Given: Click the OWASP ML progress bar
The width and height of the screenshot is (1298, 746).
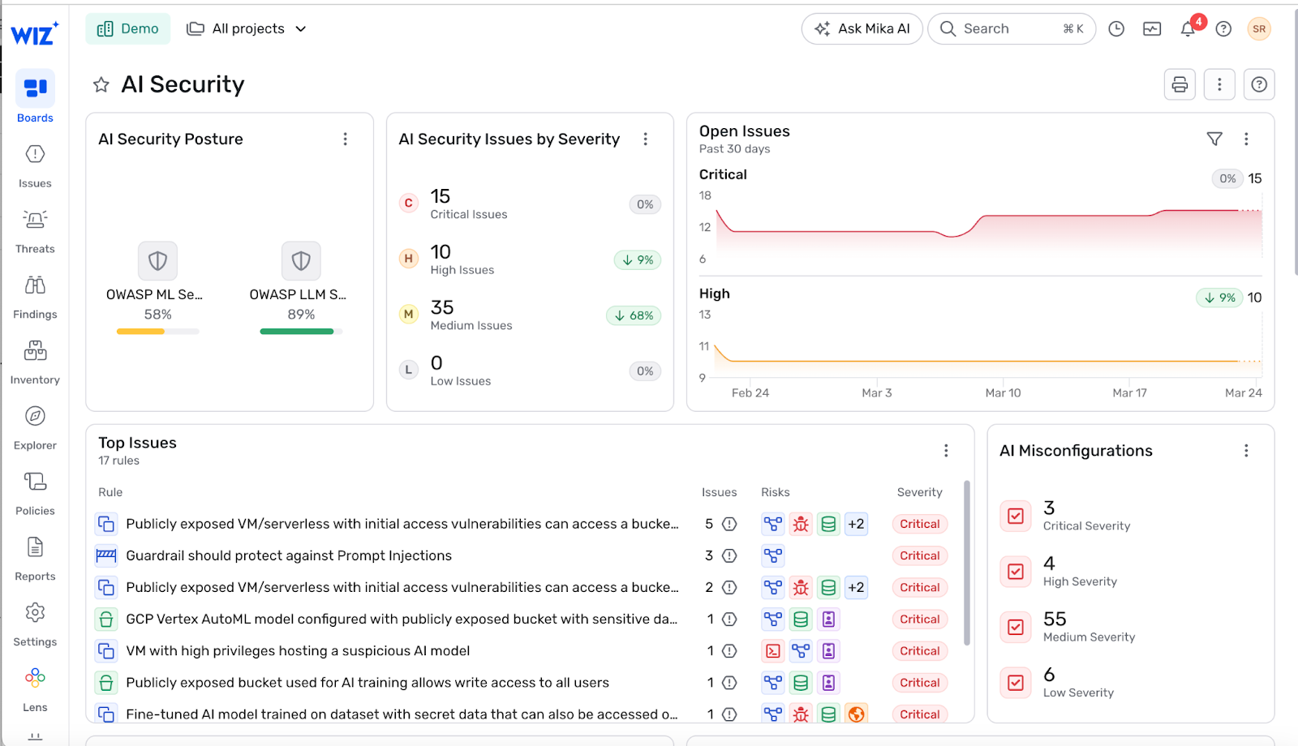Looking at the screenshot, I should [157, 332].
